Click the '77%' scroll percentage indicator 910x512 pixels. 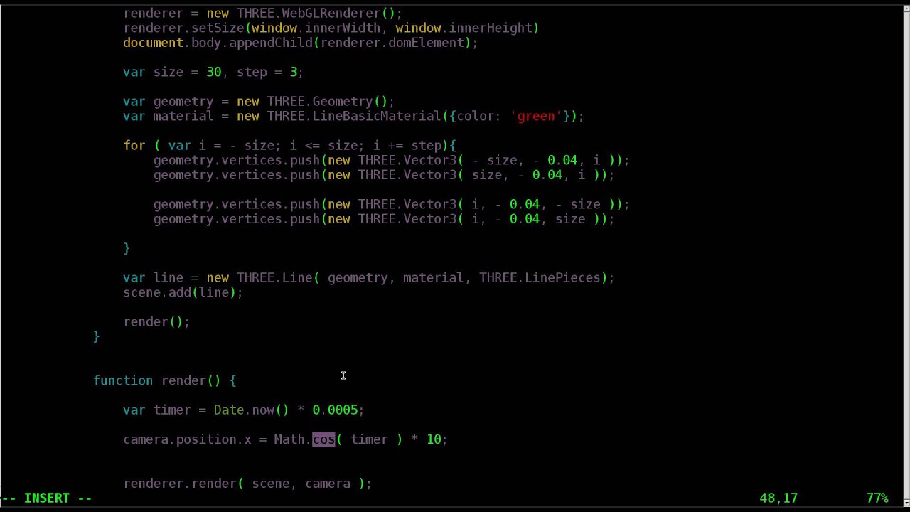coord(877,498)
